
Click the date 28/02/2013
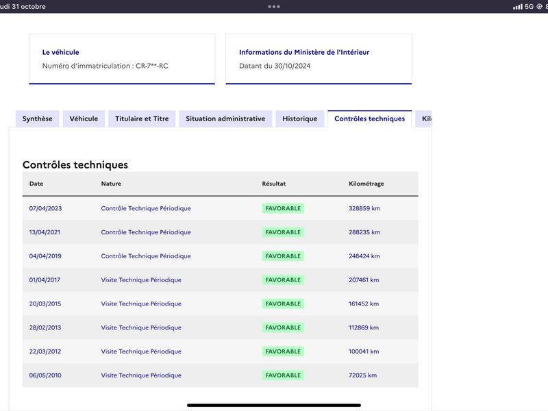(x=45, y=327)
